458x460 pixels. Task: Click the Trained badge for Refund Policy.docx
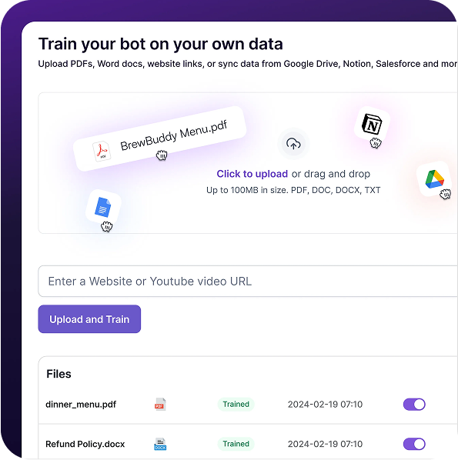pyautogui.click(x=236, y=444)
